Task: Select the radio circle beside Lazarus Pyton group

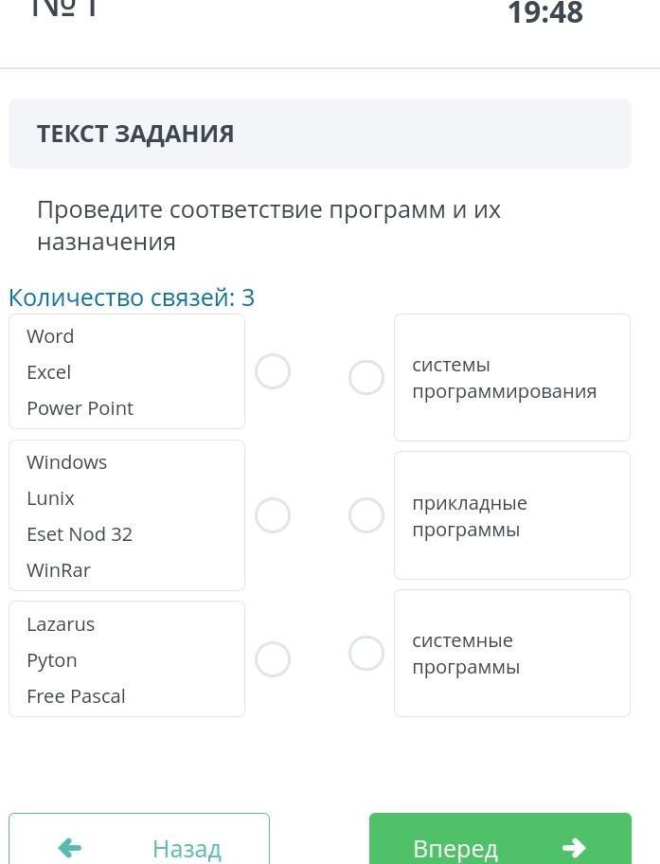Action: [273, 659]
